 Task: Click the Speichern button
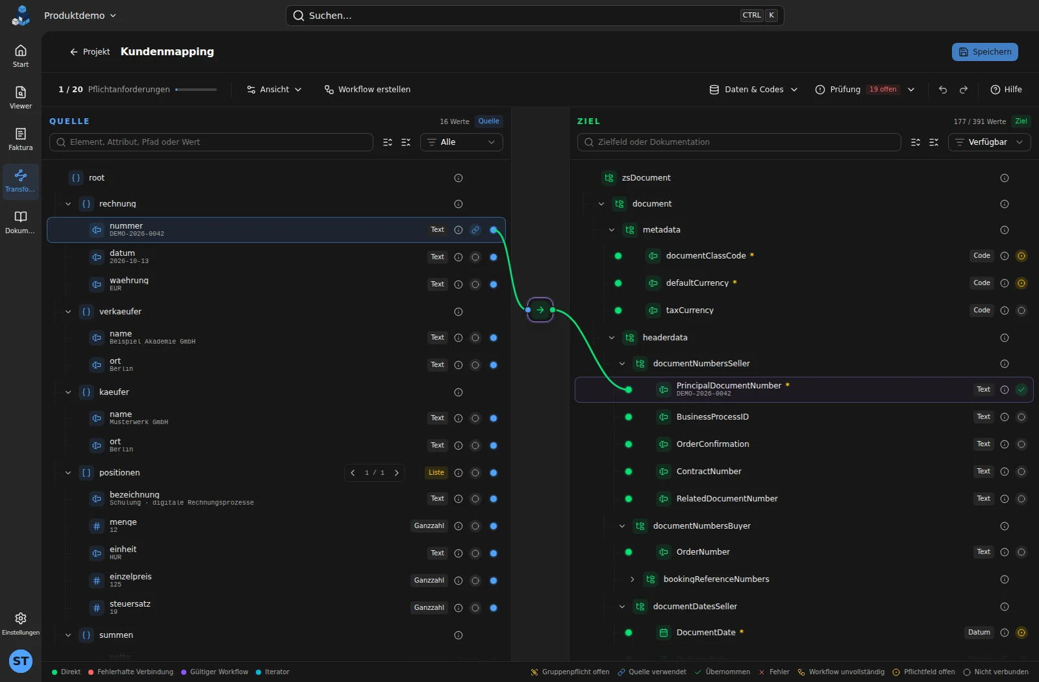click(x=985, y=52)
